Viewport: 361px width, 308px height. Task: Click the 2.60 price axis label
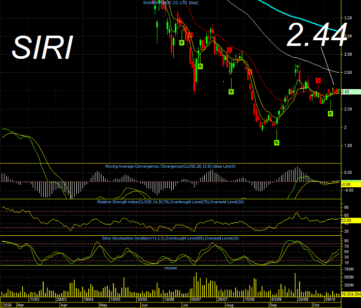pos(348,73)
